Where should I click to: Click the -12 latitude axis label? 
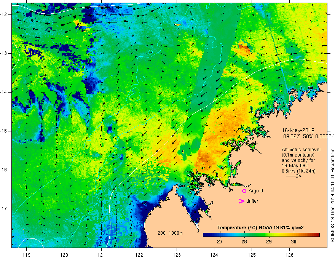click(x=4, y=14)
